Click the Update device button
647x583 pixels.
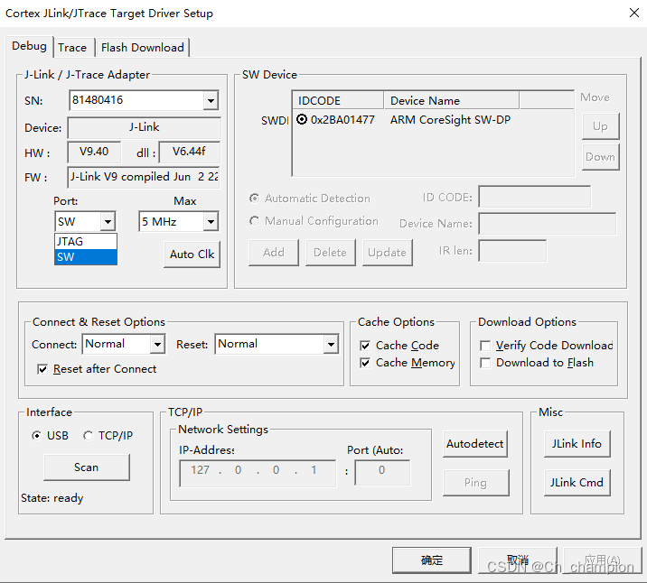[x=387, y=253]
